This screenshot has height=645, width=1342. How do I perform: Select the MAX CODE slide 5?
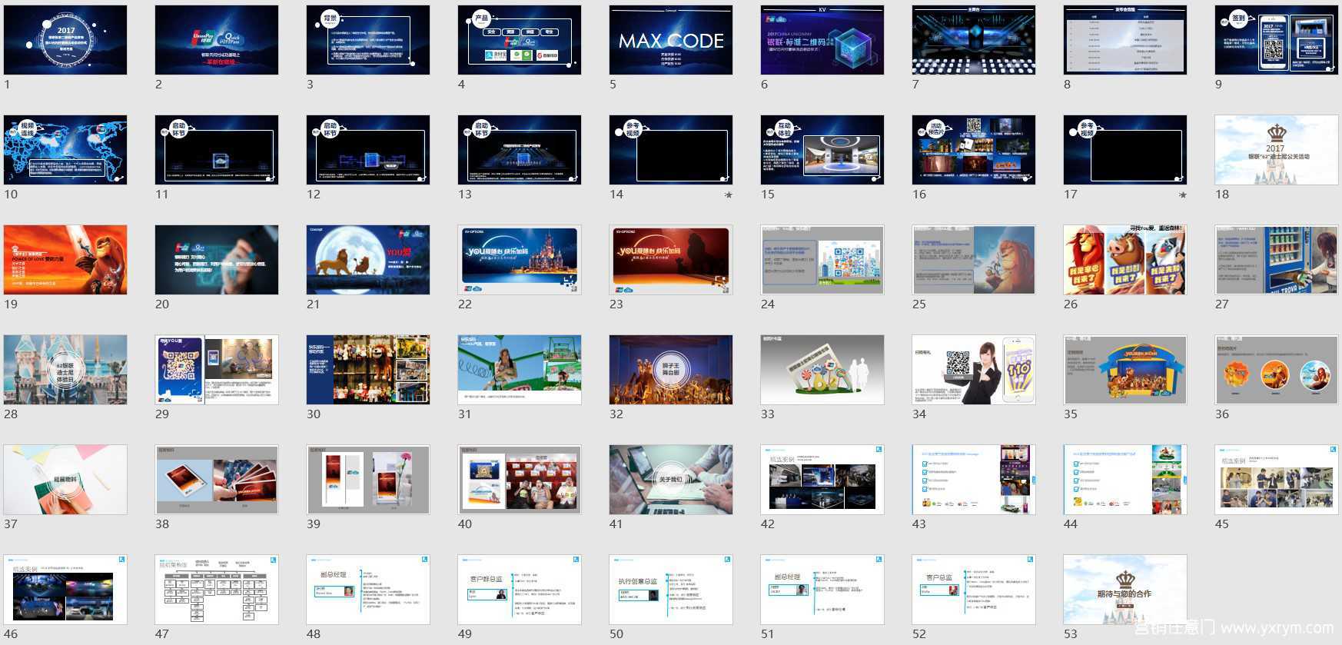click(x=671, y=40)
